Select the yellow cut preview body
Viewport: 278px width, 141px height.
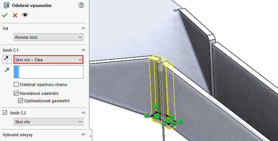point(162,92)
